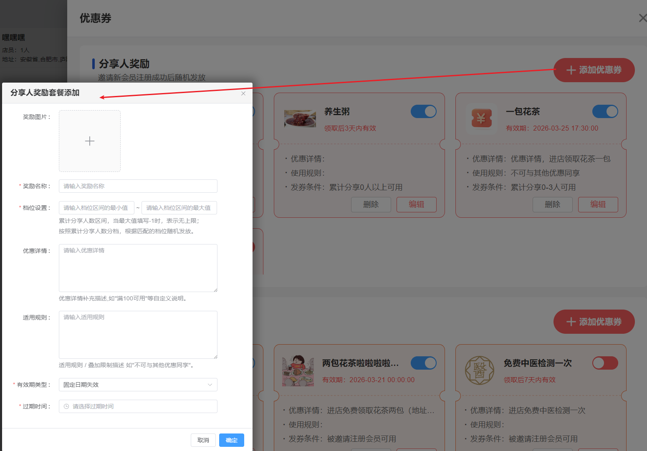Viewport: 647px width, 451px height.
Task: Click 编辑 on the 一包花茶 coupon
Action: pyautogui.click(x=598, y=204)
